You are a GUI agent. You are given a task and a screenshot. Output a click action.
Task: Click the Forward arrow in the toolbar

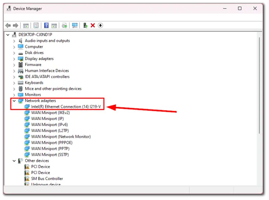click(16, 26)
